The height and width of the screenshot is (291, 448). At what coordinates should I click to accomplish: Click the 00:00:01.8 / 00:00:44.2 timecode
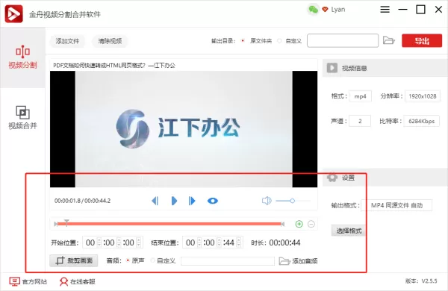[82, 201]
